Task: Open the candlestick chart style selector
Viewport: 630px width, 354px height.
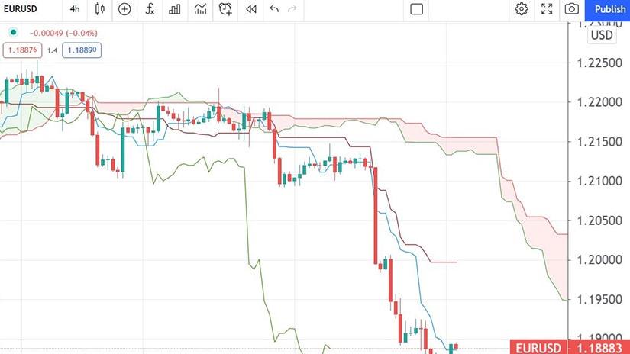Action: click(99, 9)
